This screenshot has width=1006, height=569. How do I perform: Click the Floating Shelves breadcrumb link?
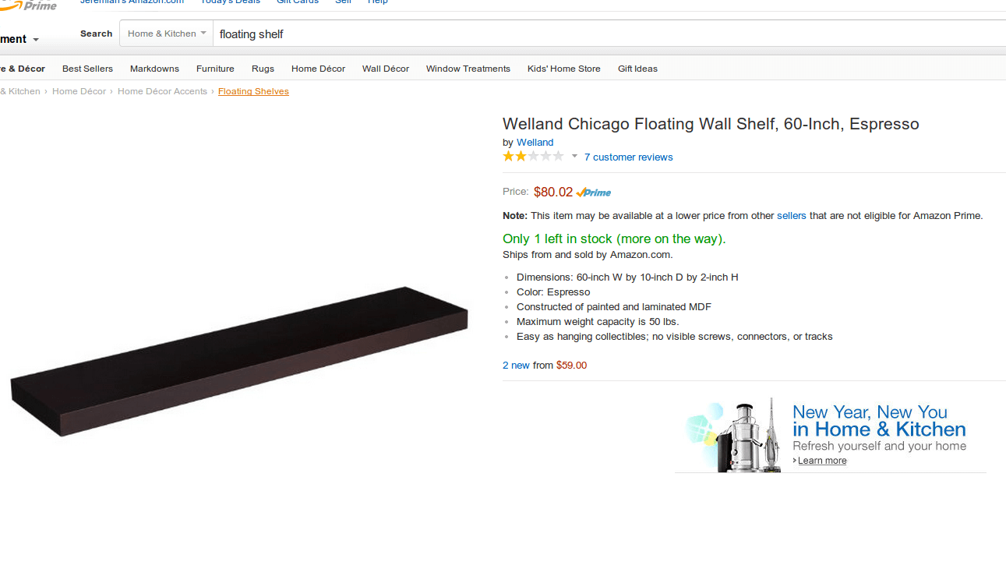253,91
